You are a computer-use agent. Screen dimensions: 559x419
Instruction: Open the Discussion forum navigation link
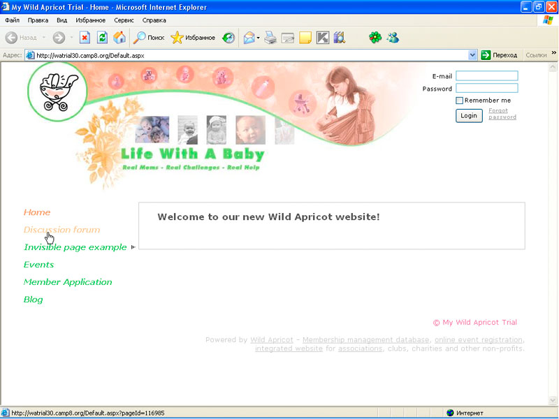point(61,230)
